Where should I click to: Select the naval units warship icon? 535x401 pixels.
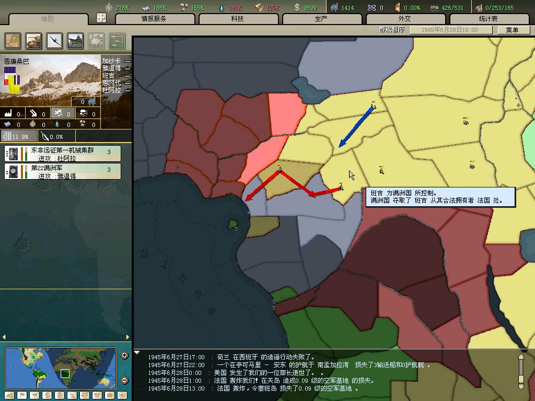tap(75, 41)
